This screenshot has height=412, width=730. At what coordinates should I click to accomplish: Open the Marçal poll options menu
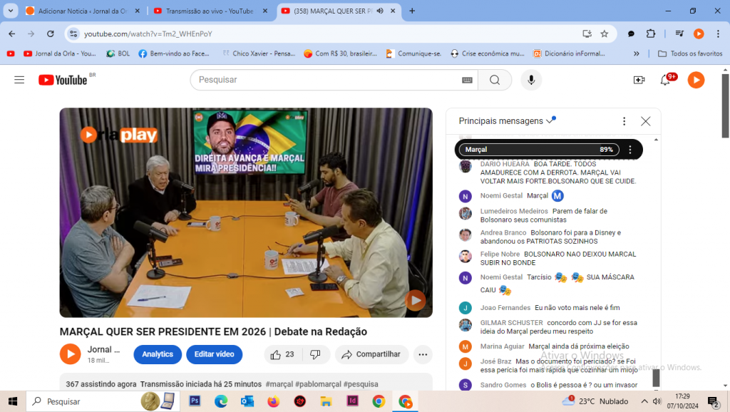point(630,150)
